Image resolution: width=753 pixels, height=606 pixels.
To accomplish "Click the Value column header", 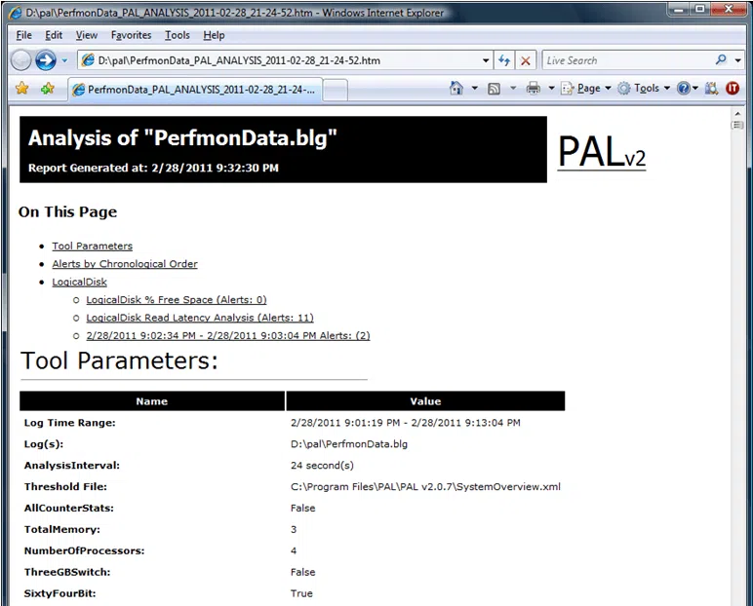I will (425, 401).
